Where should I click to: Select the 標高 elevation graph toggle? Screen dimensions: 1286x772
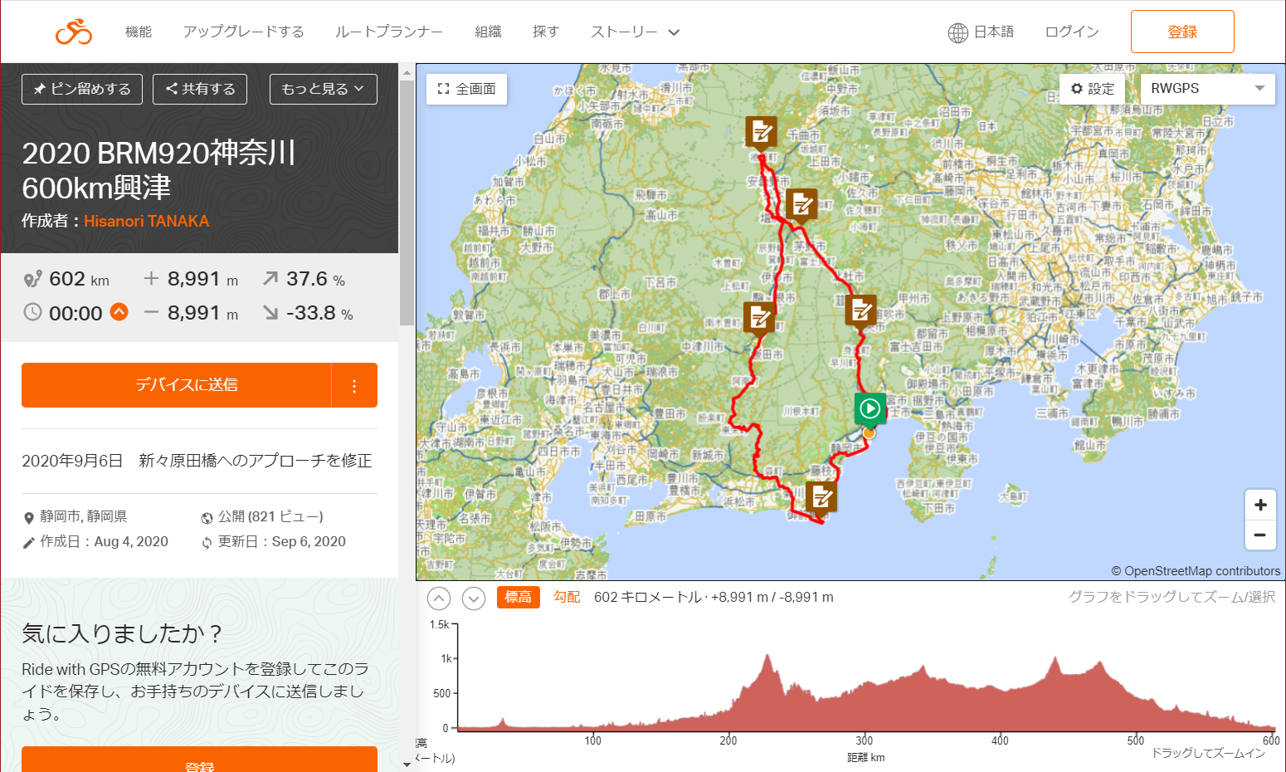click(x=519, y=597)
